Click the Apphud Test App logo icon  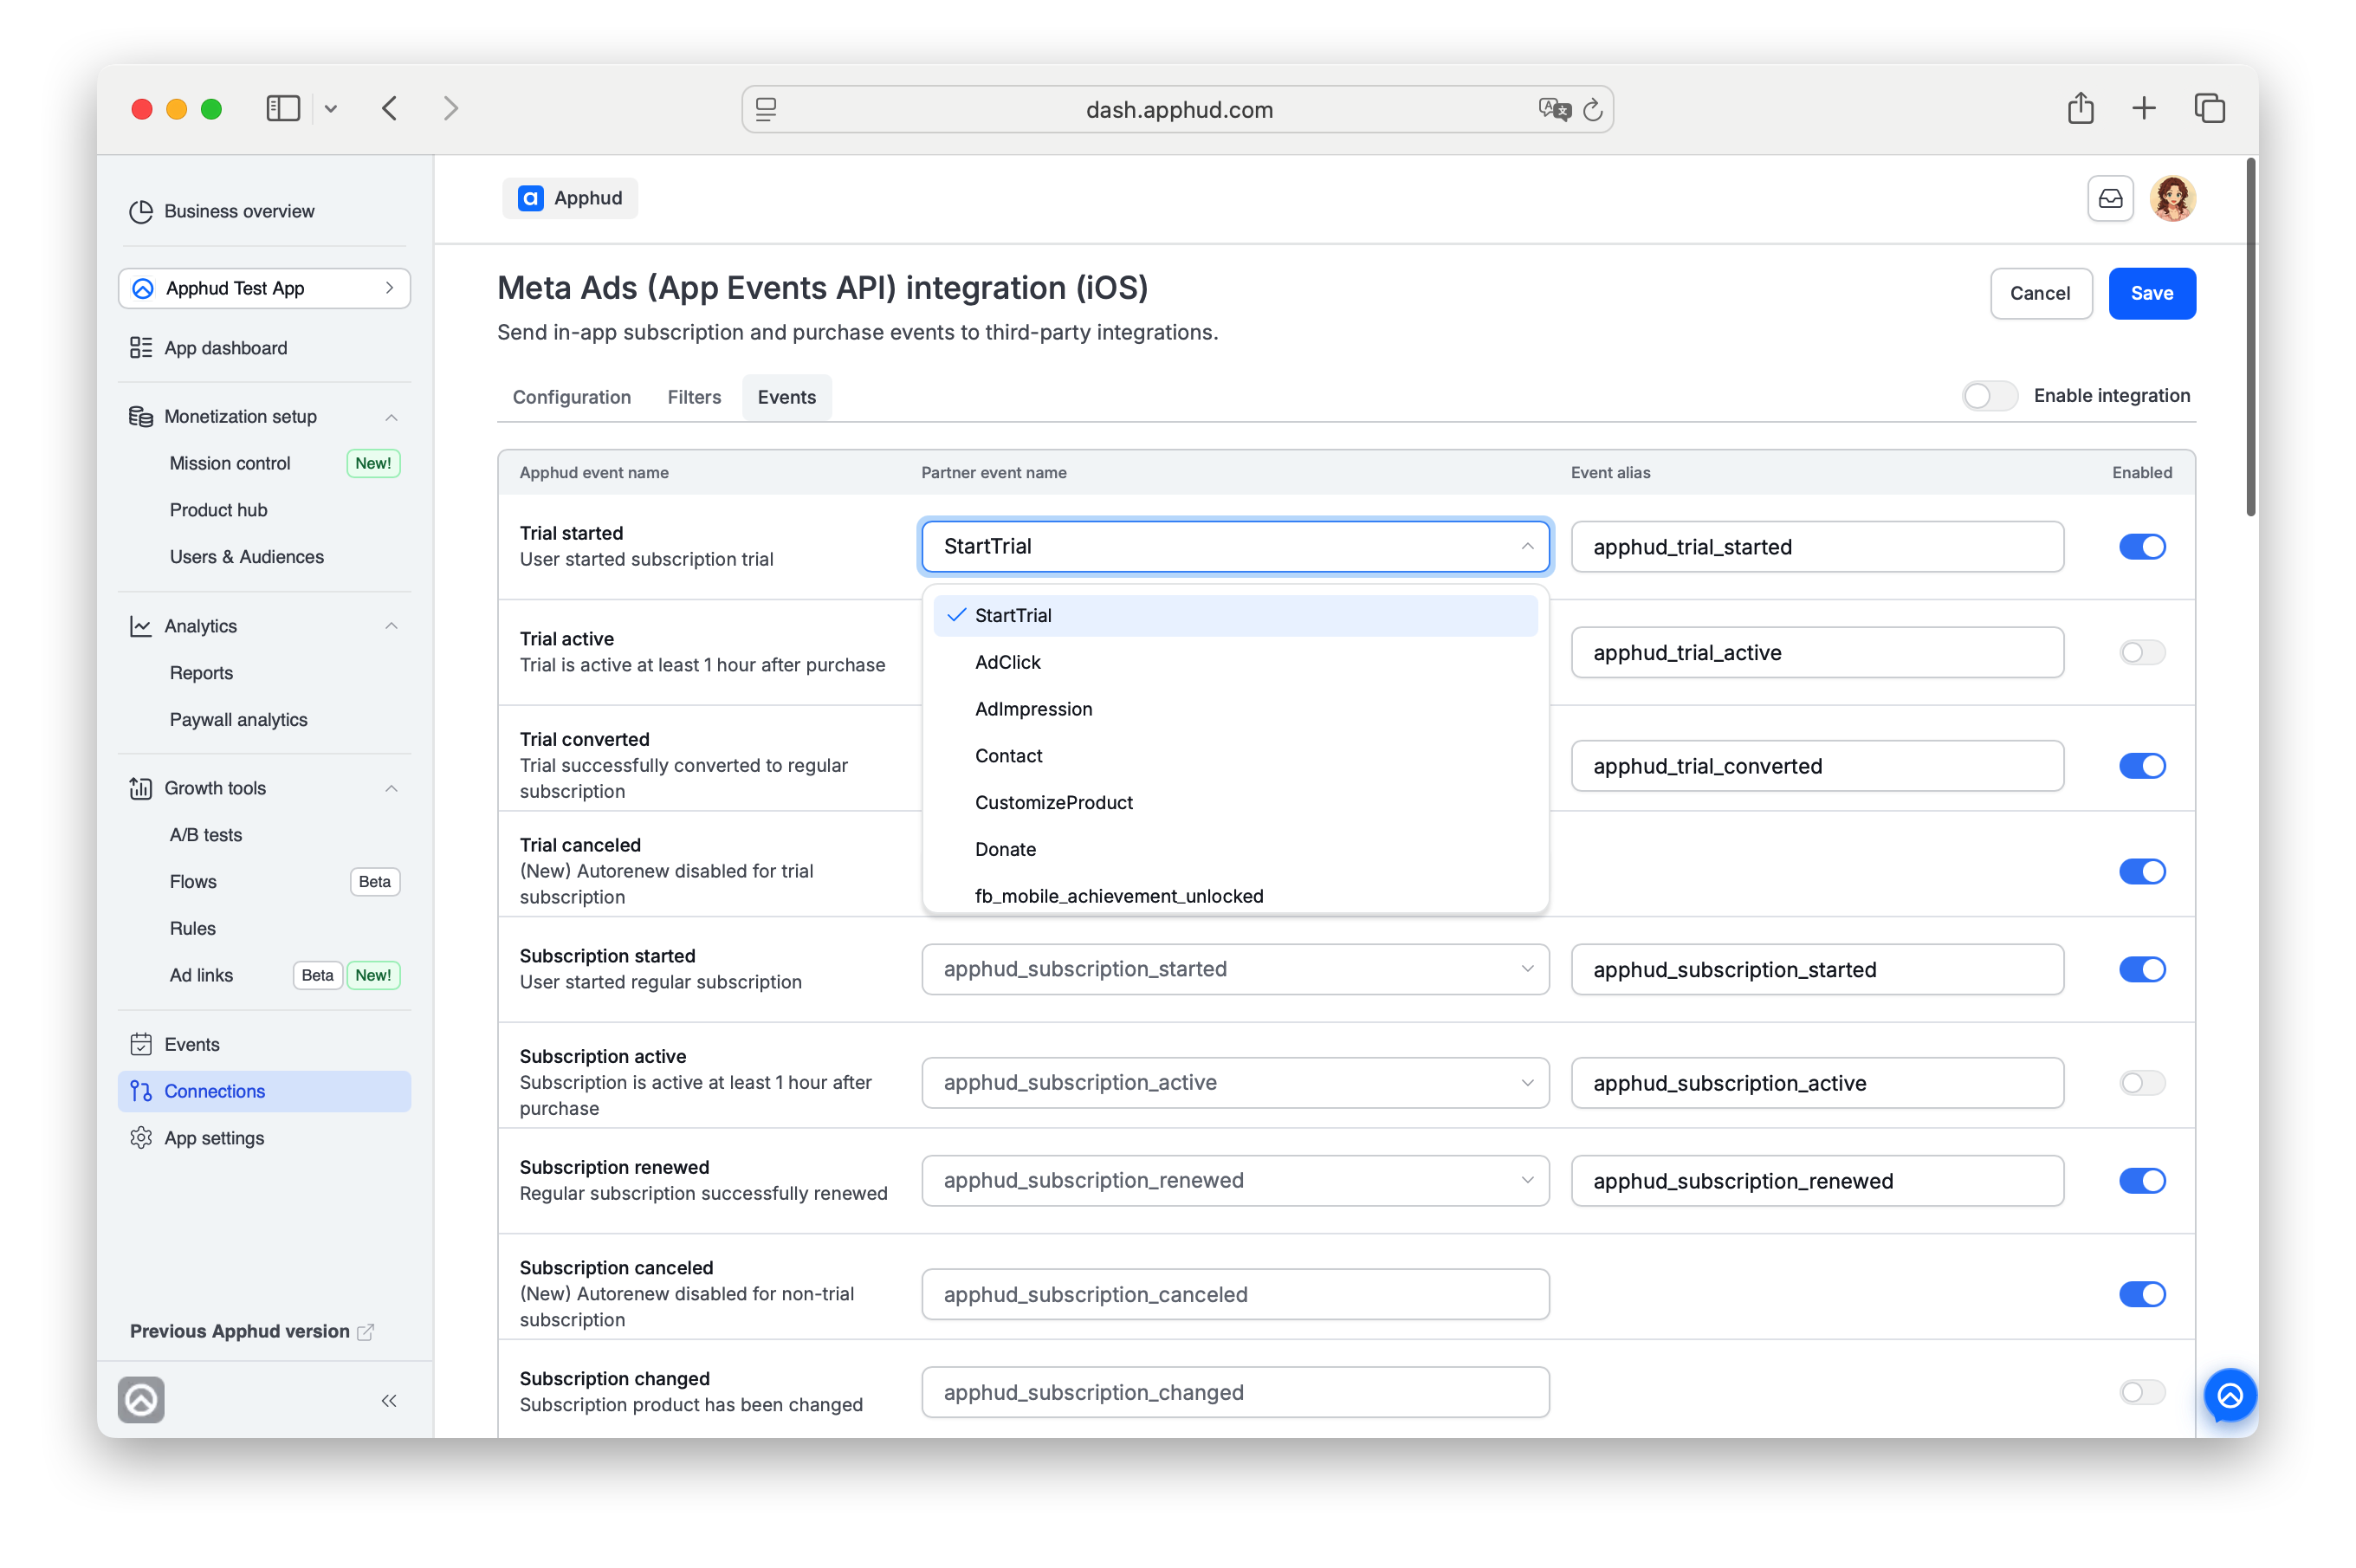[143, 288]
